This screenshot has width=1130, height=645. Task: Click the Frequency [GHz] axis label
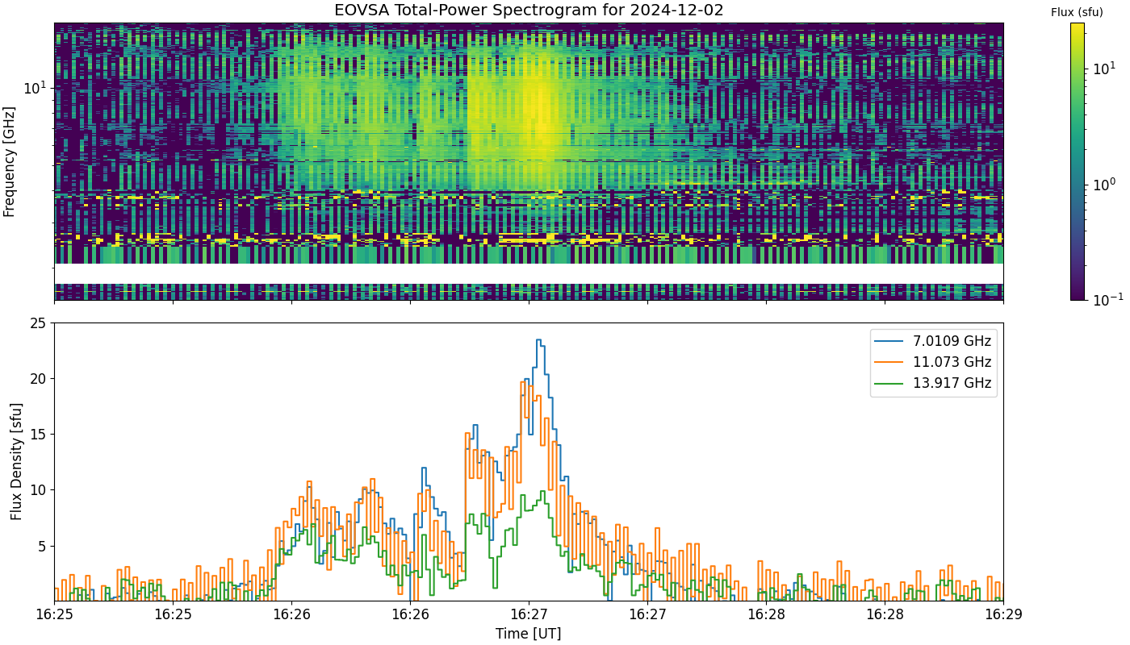[10, 161]
